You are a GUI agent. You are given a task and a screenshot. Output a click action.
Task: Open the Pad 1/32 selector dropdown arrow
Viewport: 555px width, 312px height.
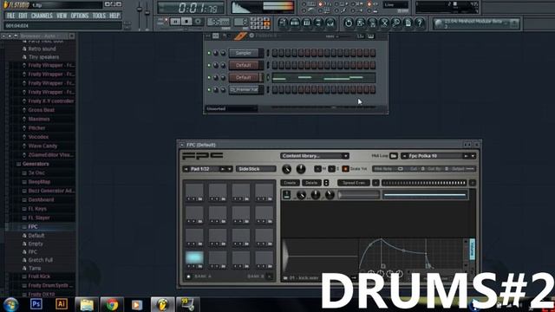click(229, 169)
